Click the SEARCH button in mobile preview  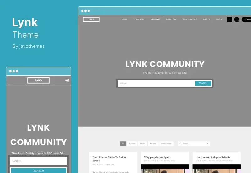tap(38, 170)
